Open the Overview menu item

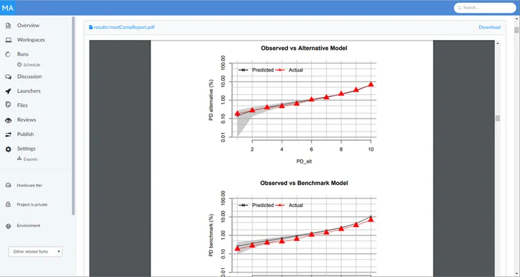click(x=28, y=26)
